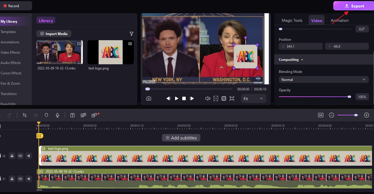Click the test logo.png timeline clip
The image size is (374, 194).
(205, 156)
